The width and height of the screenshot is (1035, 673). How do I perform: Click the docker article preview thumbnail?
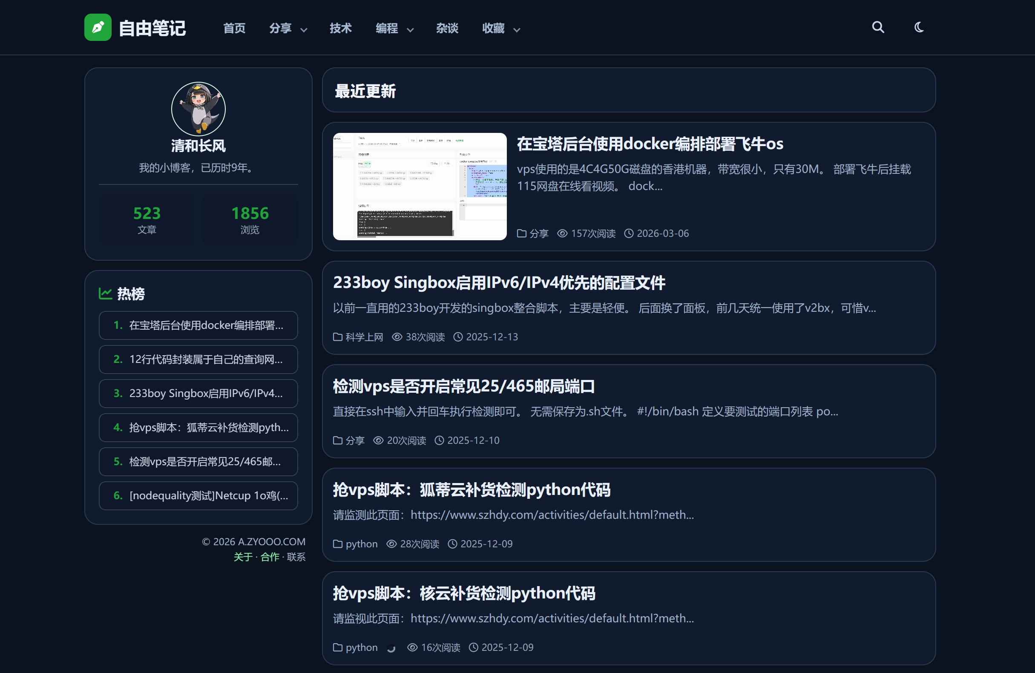coord(419,186)
